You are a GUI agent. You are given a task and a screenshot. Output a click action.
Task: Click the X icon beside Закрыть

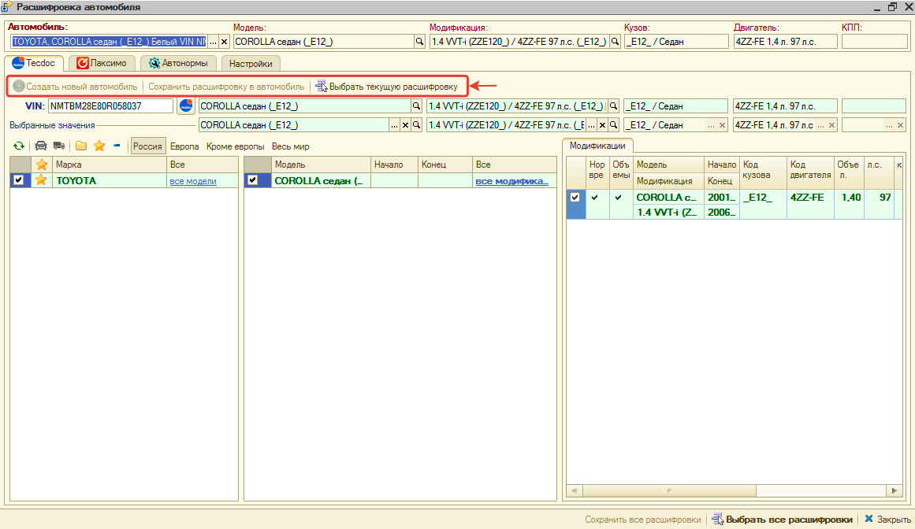869,519
